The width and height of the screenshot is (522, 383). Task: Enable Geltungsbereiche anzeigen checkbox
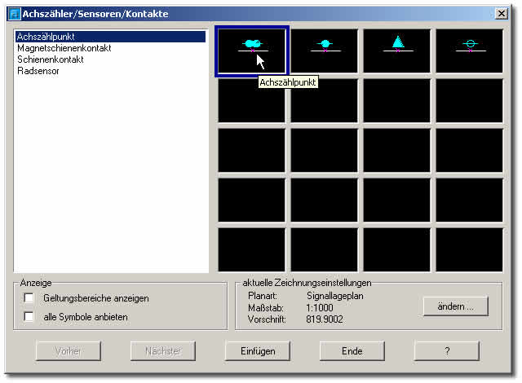(x=29, y=298)
